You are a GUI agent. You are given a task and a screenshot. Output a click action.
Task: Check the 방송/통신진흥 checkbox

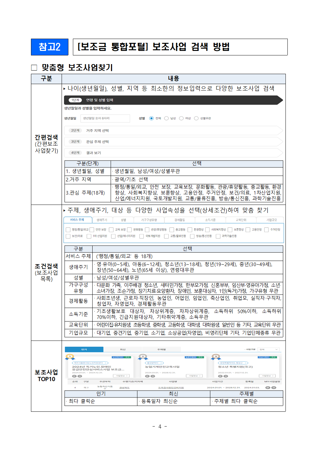(192, 236)
